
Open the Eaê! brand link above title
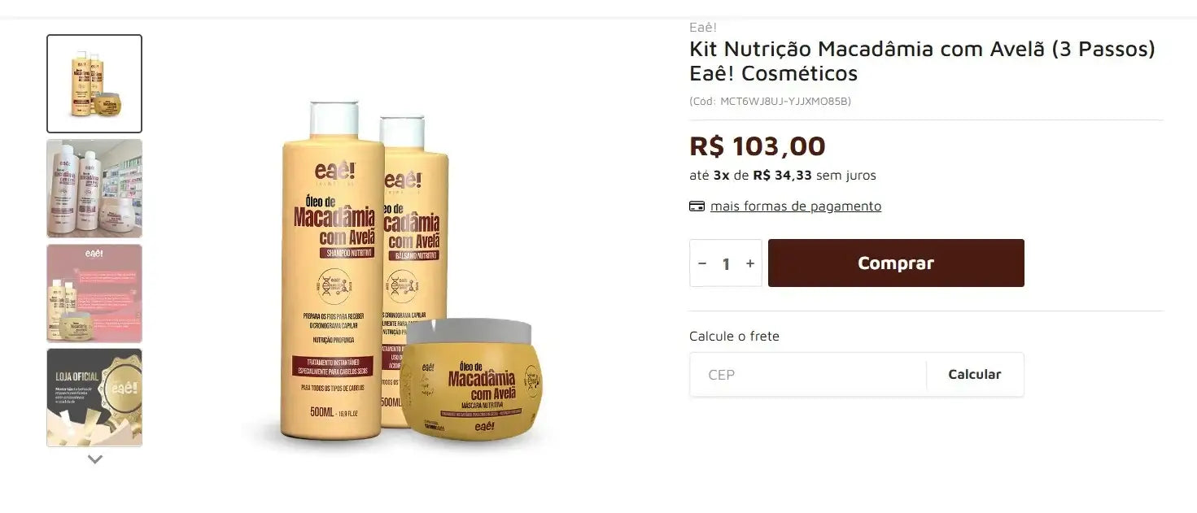(x=703, y=27)
